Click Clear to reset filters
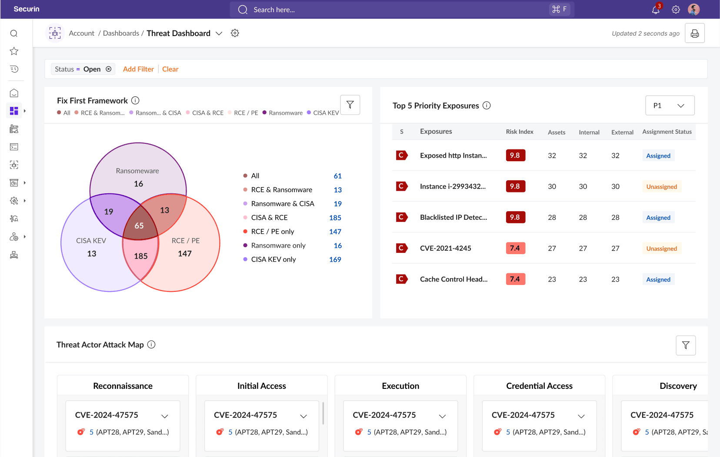 tap(170, 69)
